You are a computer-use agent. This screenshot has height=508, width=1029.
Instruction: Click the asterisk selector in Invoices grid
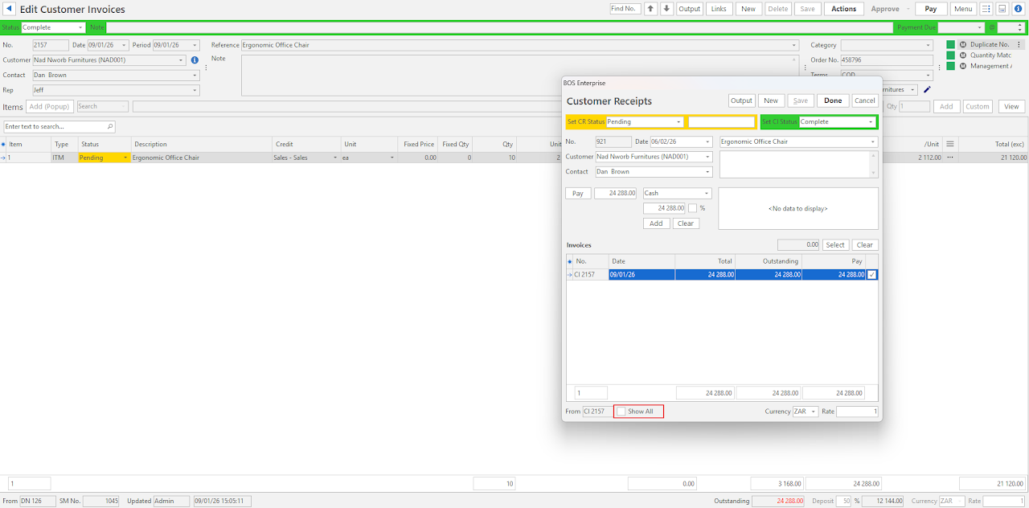tap(570, 261)
